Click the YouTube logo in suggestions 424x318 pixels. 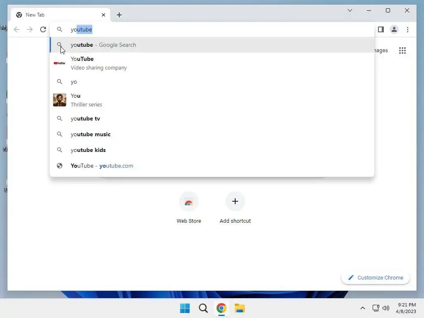tap(60, 63)
